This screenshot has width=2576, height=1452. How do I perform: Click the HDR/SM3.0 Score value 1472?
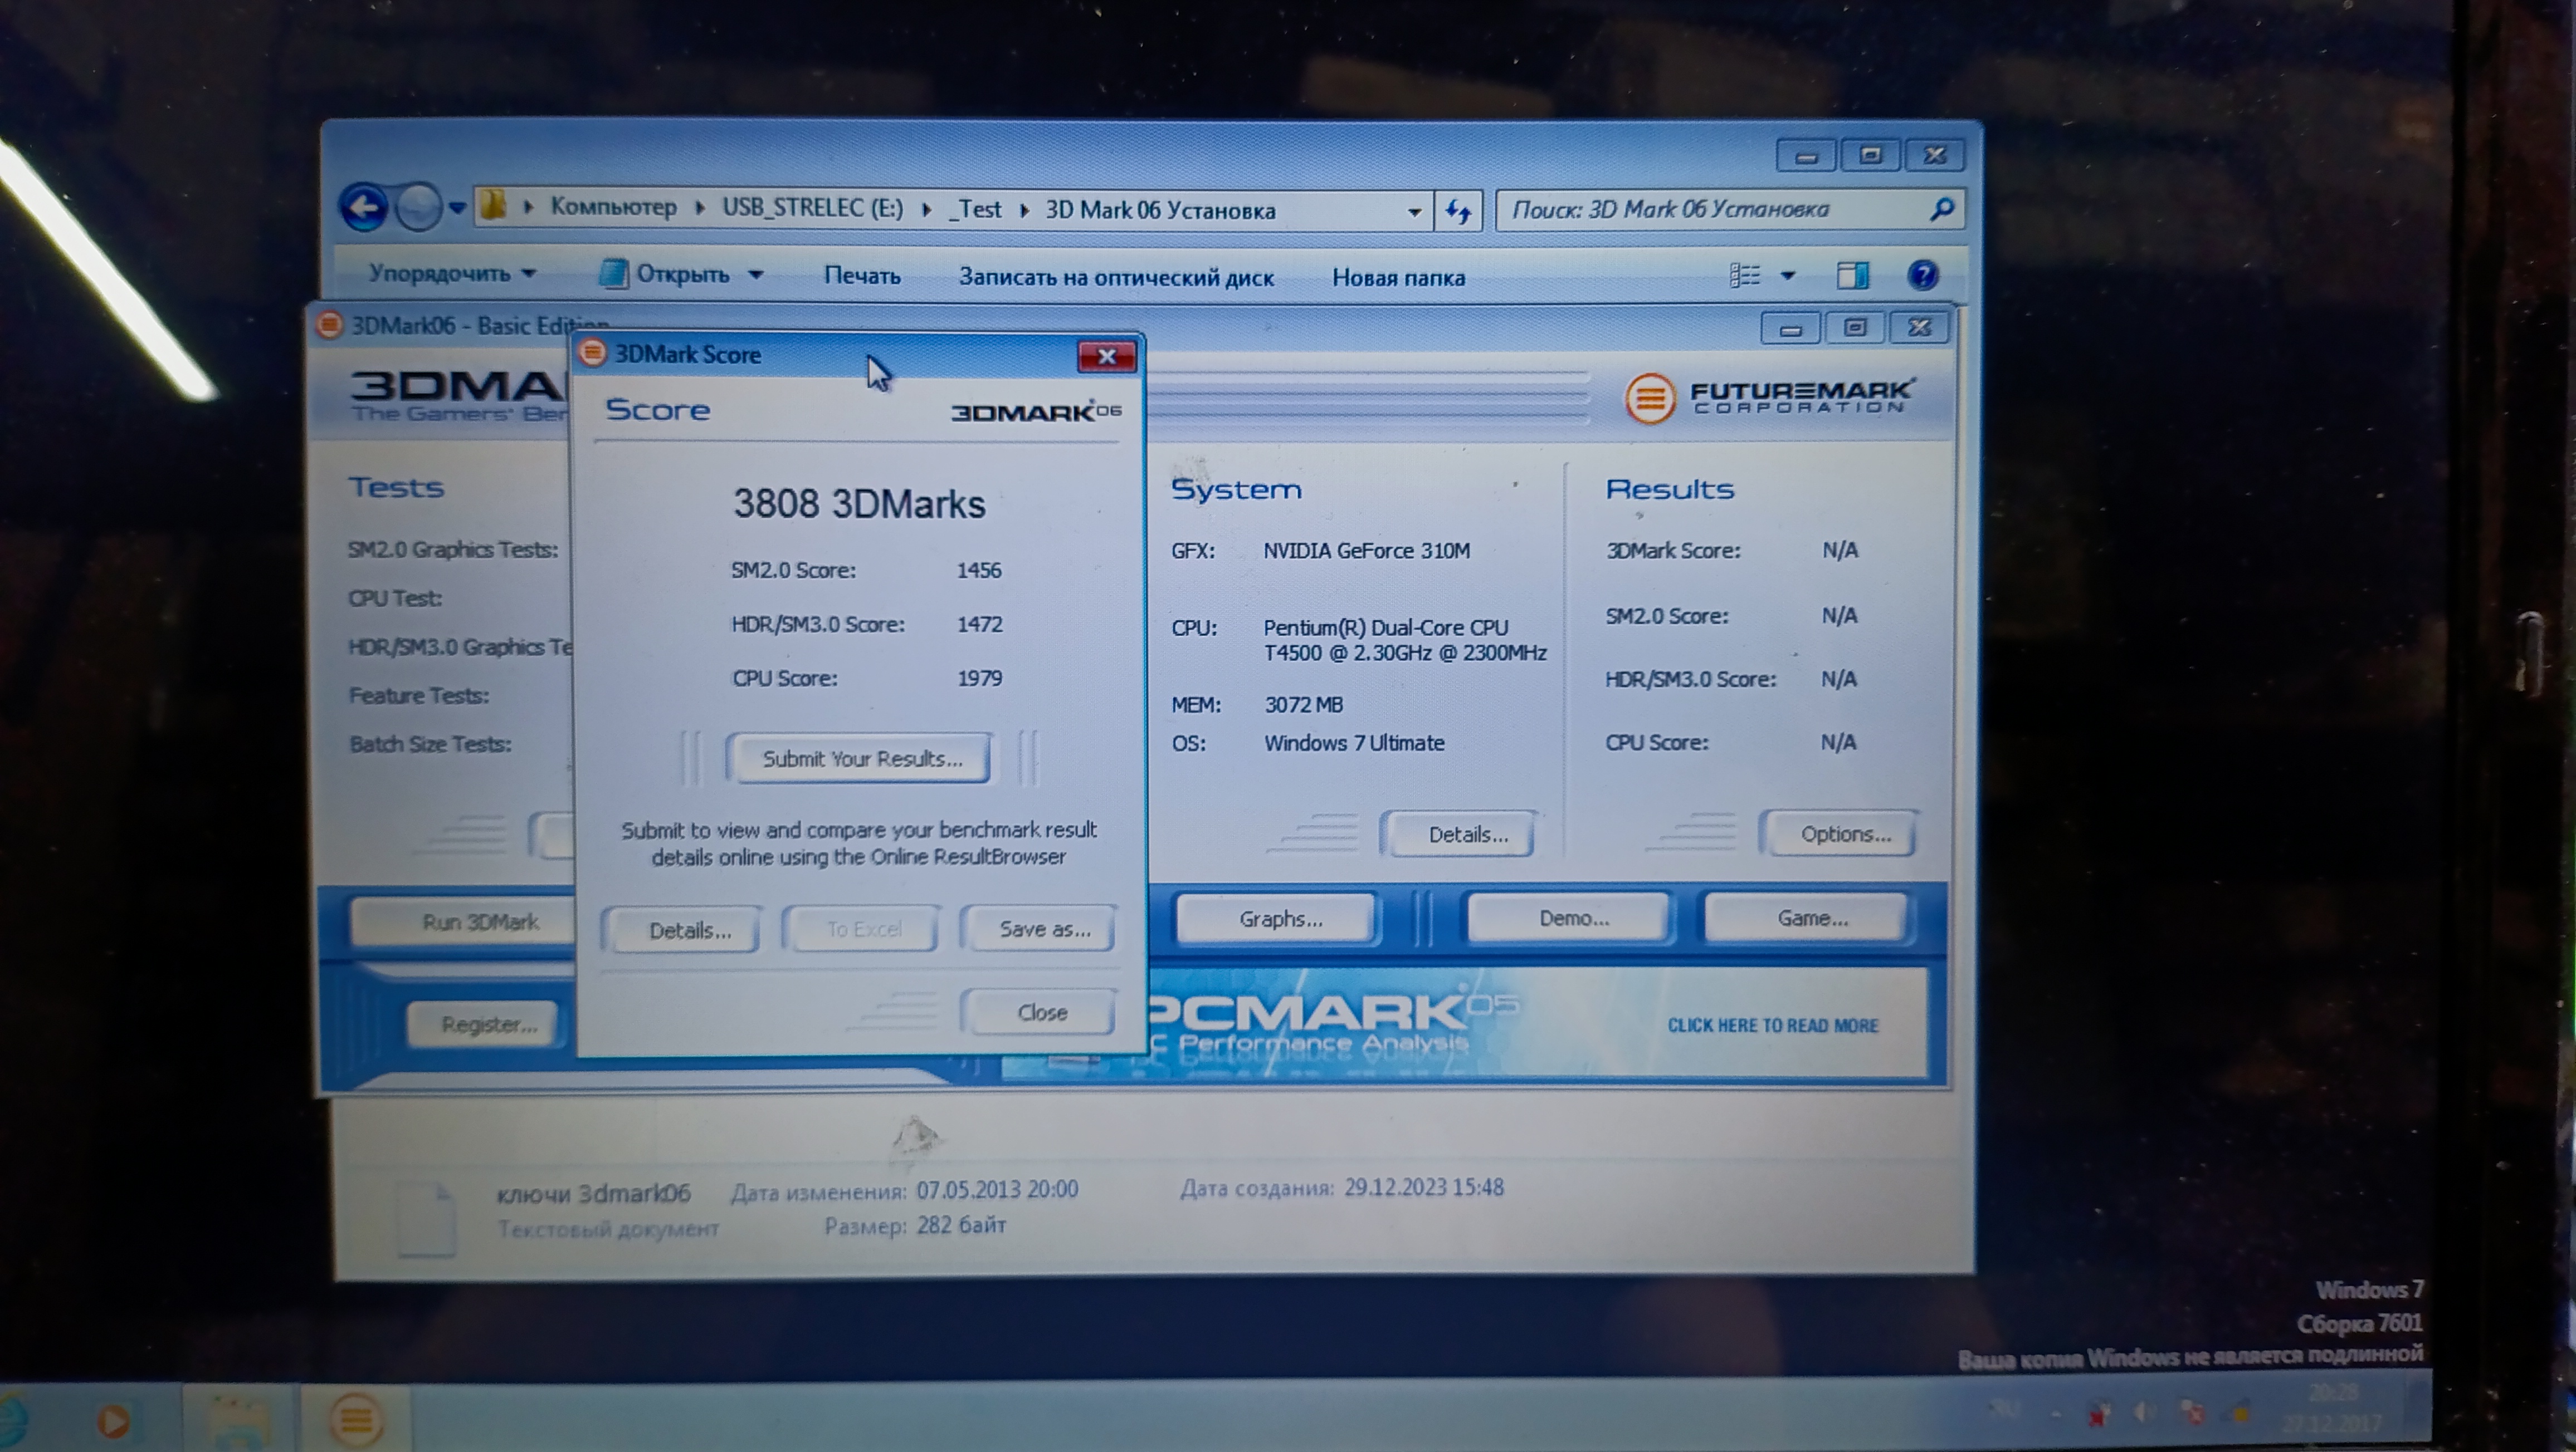click(x=979, y=625)
